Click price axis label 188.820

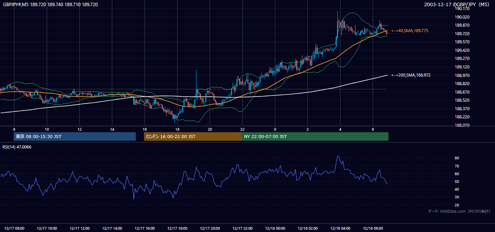click(462, 84)
